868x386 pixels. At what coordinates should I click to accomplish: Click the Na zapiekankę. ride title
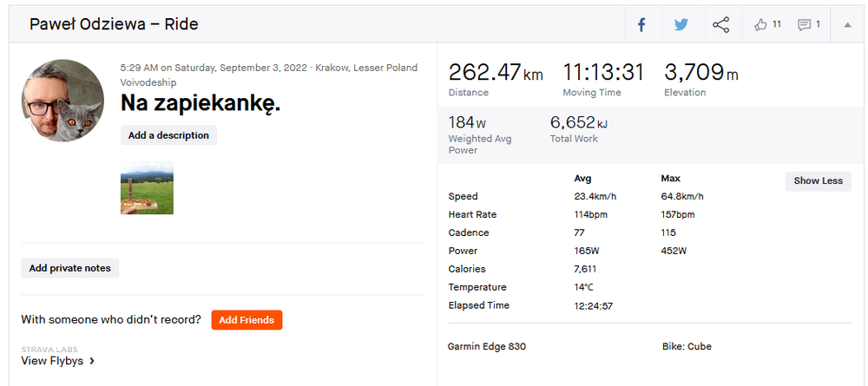(201, 104)
